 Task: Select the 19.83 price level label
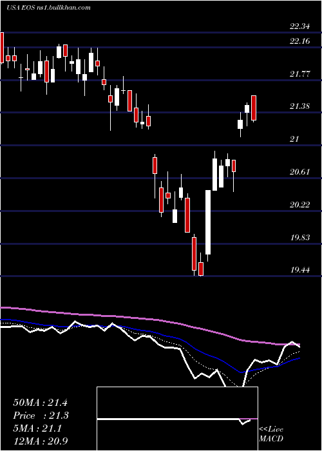(x=299, y=238)
